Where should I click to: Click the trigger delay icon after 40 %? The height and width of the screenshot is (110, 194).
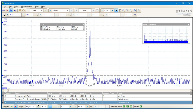(91, 106)
